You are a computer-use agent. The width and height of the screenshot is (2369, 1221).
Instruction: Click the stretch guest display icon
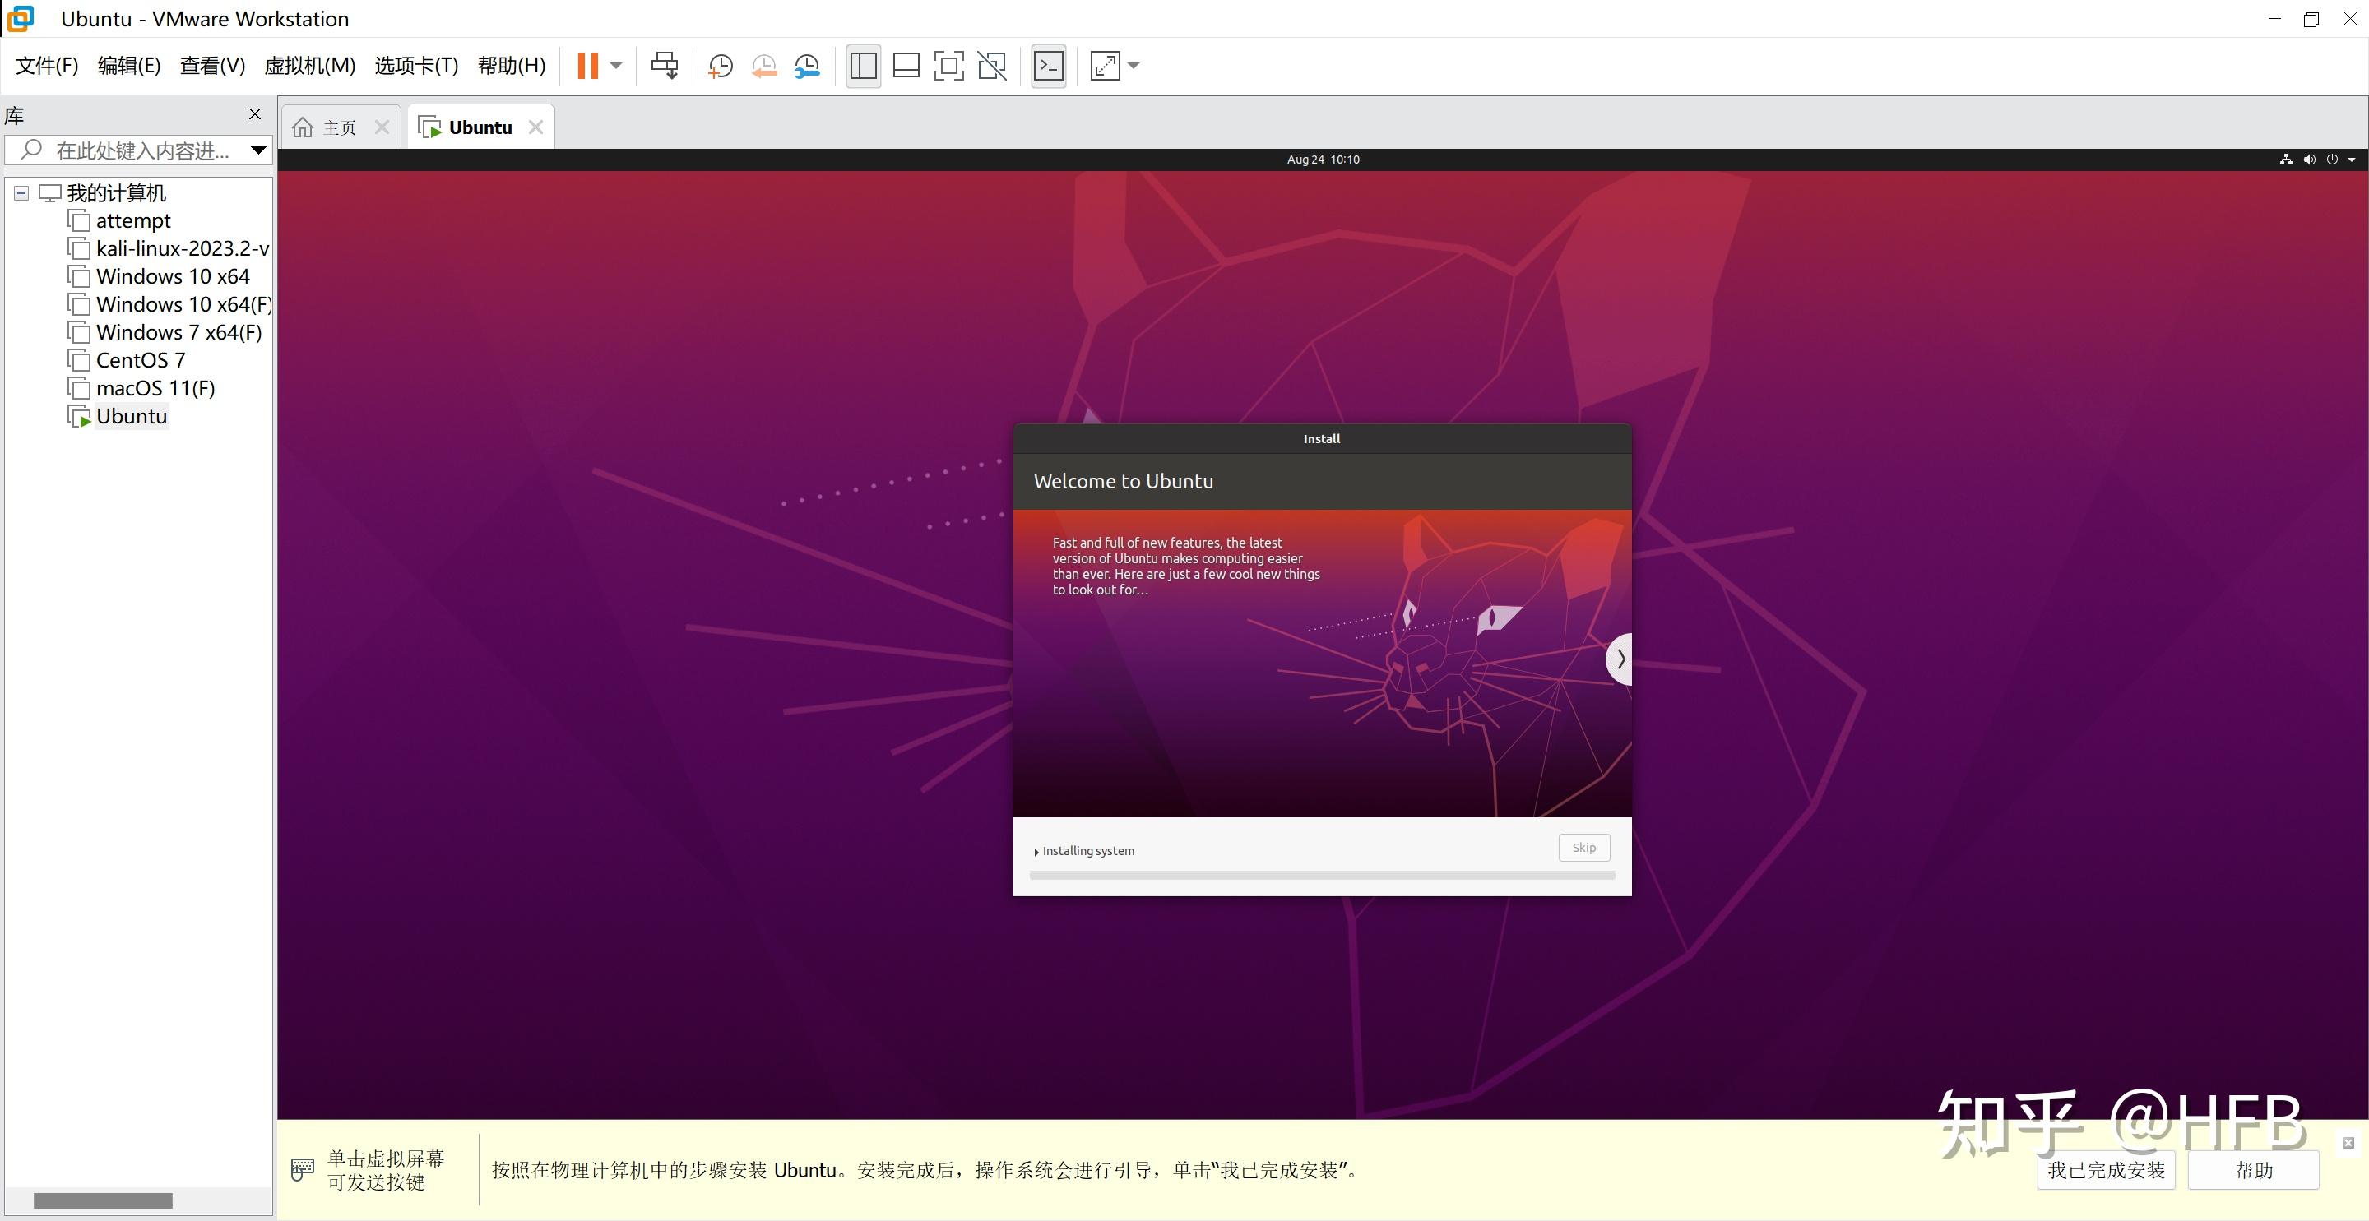click(x=1105, y=65)
